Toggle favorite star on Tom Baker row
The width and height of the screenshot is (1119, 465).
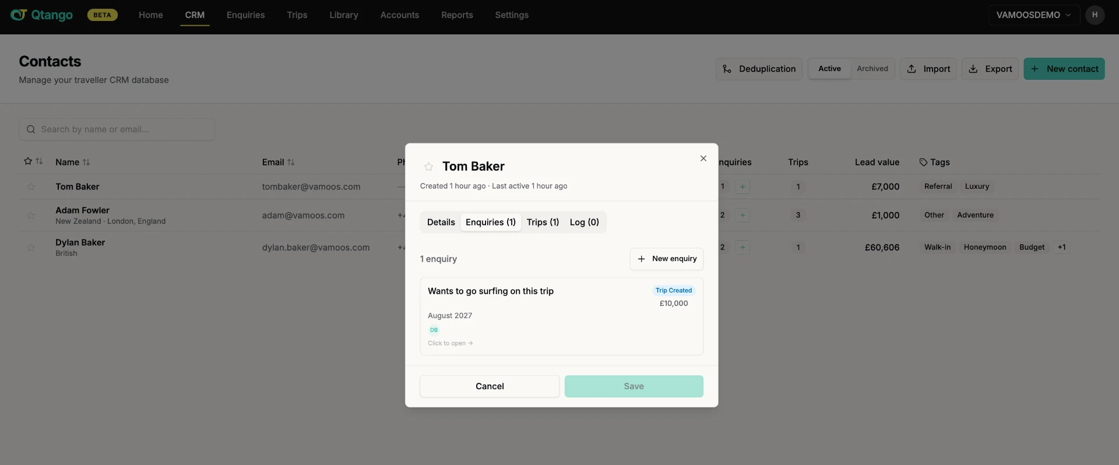(x=31, y=186)
